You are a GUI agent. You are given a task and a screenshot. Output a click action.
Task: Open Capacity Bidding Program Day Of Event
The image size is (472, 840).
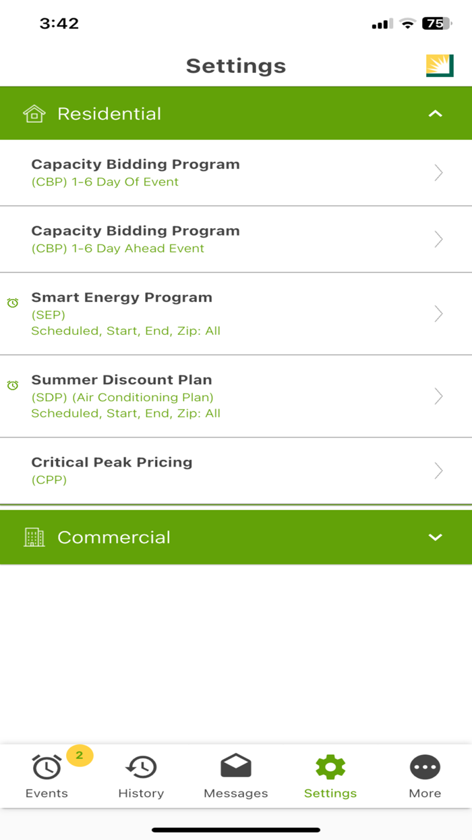[236, 172]
